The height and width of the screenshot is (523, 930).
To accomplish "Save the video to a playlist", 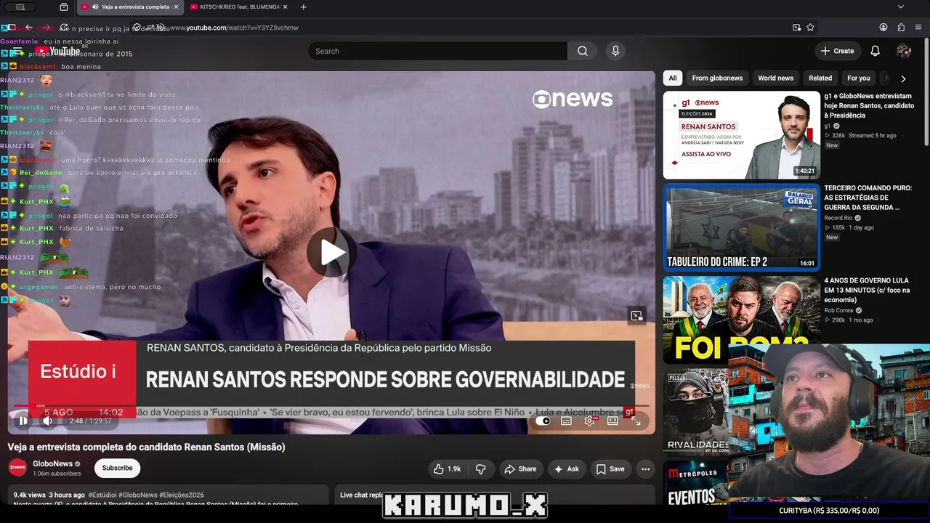I will tap(610, 469).
